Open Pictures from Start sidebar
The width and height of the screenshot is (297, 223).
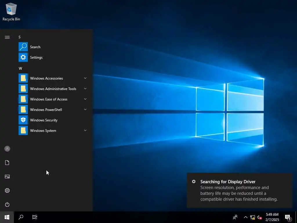click(7, 177)
